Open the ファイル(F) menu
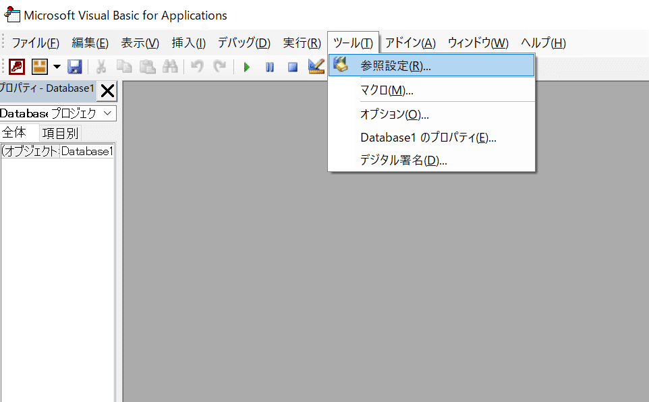Viewport: 649px width, 402px height. click(35, 42)
